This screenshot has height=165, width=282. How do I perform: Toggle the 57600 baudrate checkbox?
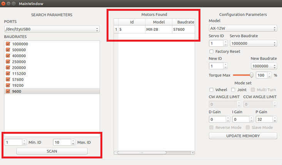coord(8,79)
